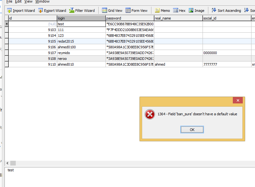The width and height of the screenshot is (255, 187).
Task: Select the login cell 'redat2015'
Action: point(81,41)
